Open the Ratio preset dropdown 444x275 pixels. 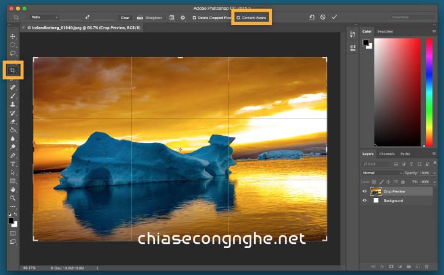click(x=44, y=17)
